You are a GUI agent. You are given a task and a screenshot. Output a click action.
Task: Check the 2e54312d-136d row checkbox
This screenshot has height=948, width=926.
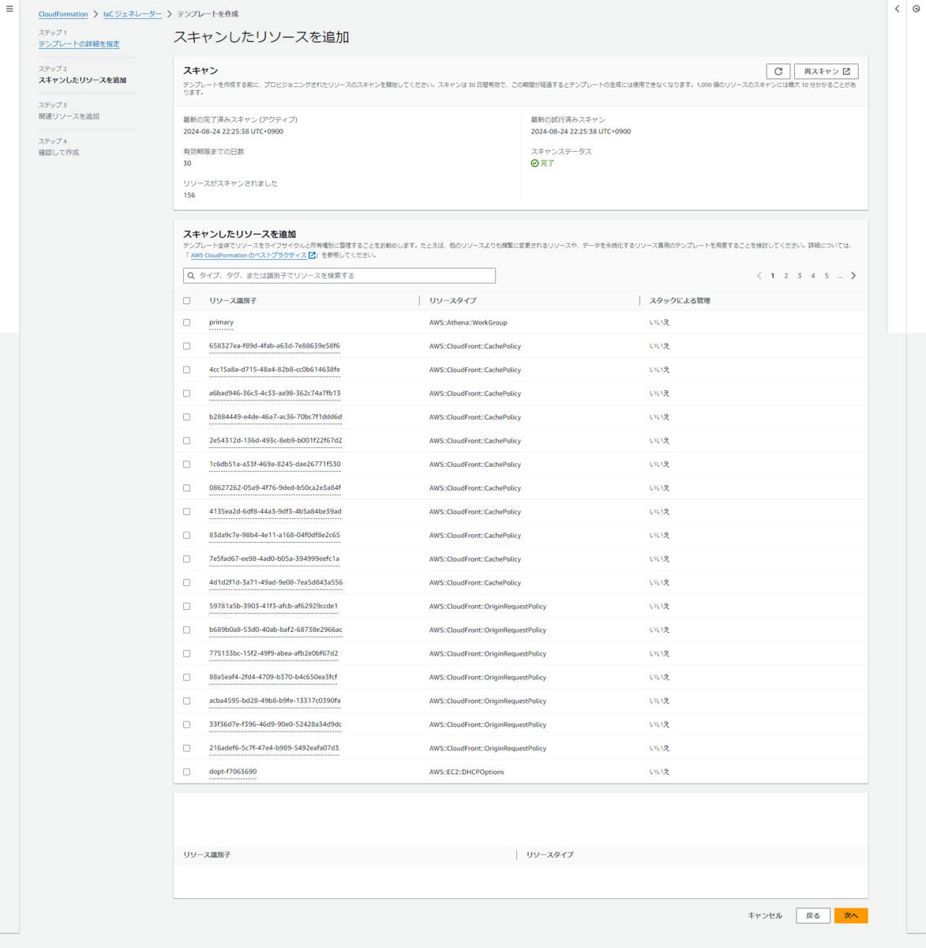click(x=187, y=441)
